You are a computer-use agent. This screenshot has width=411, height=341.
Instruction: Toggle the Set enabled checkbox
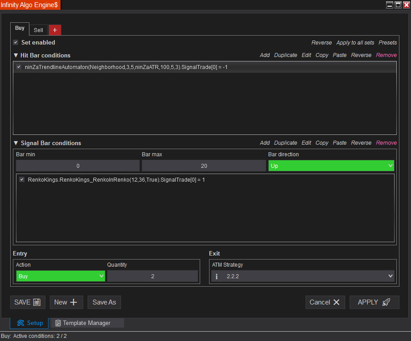coord(16,42)
